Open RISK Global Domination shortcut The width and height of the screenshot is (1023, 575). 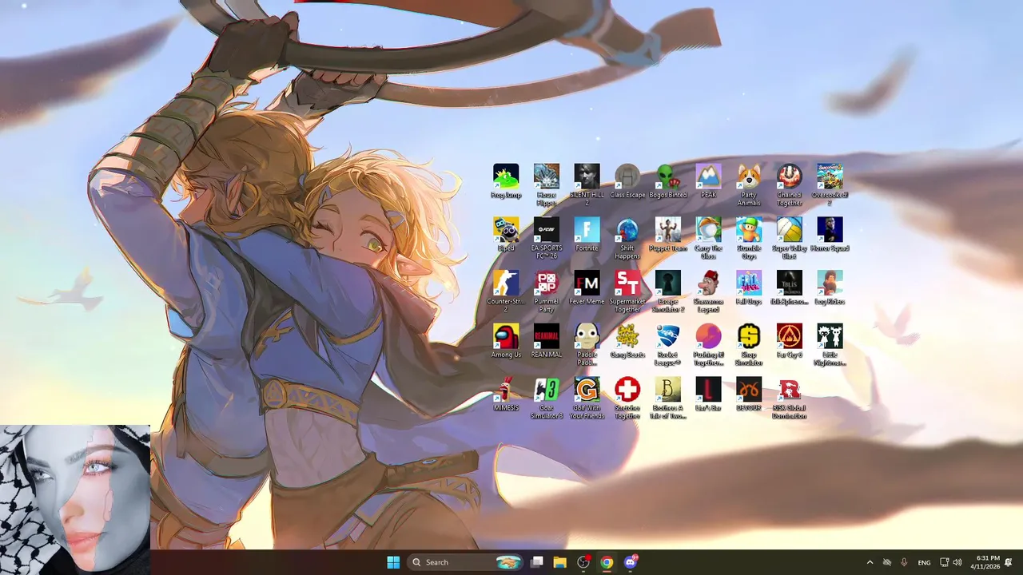pyautogui.click(x=790, y=399)
